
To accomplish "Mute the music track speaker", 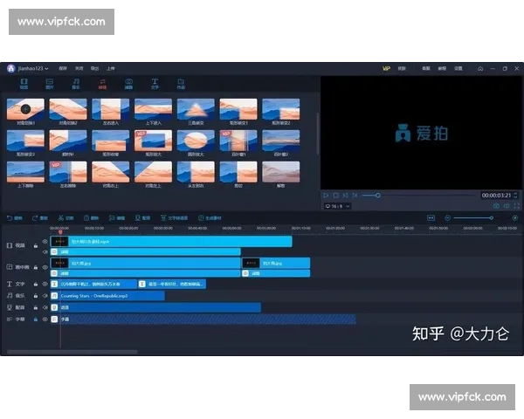I will pos(45,296).
